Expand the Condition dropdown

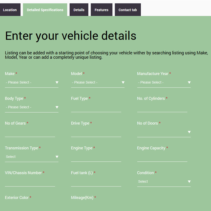click(x=164, y=181)
